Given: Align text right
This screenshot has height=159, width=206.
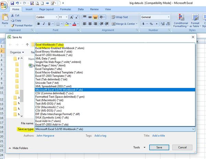Looking at the screenshot, I should 95,24.
